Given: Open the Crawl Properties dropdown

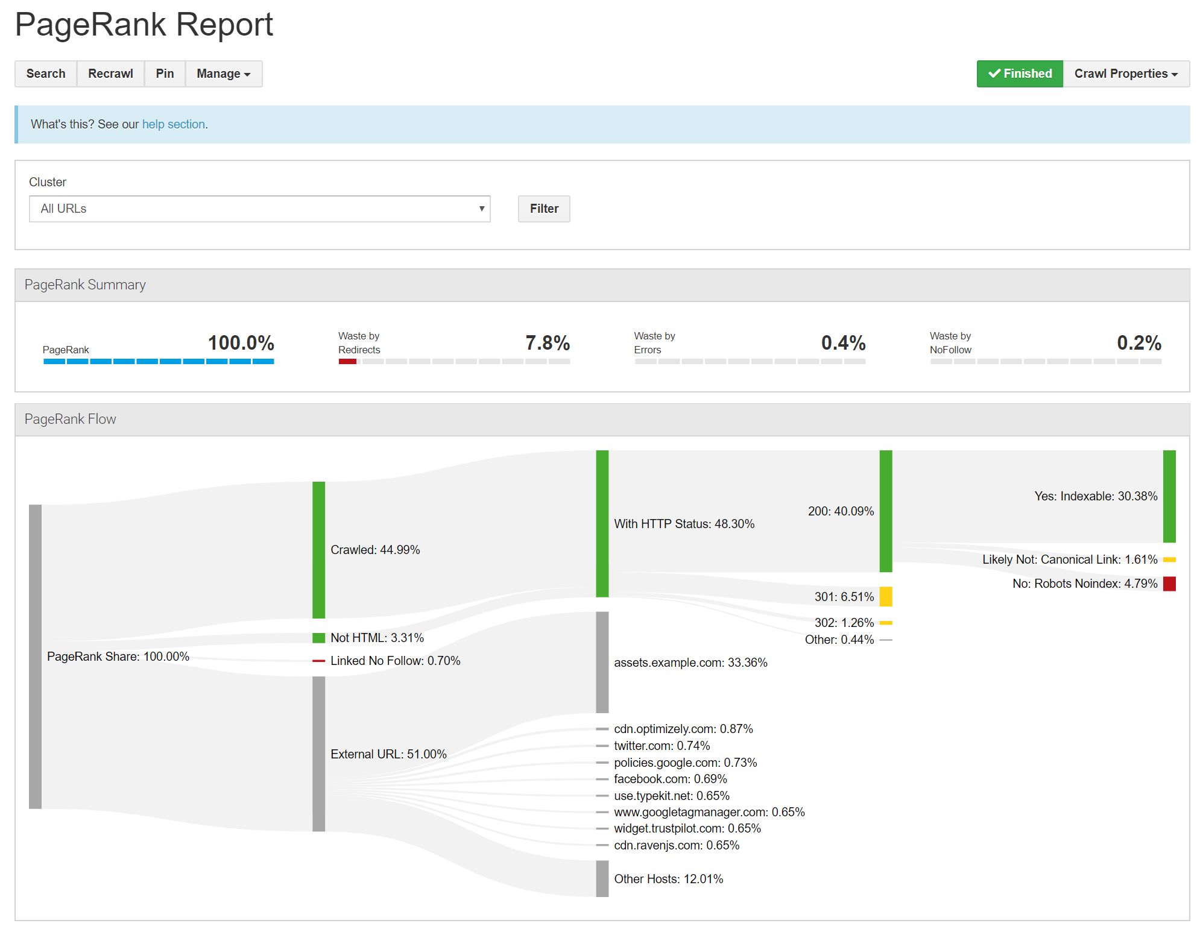Looking at the screenshot, I should tap(1125, 74).
